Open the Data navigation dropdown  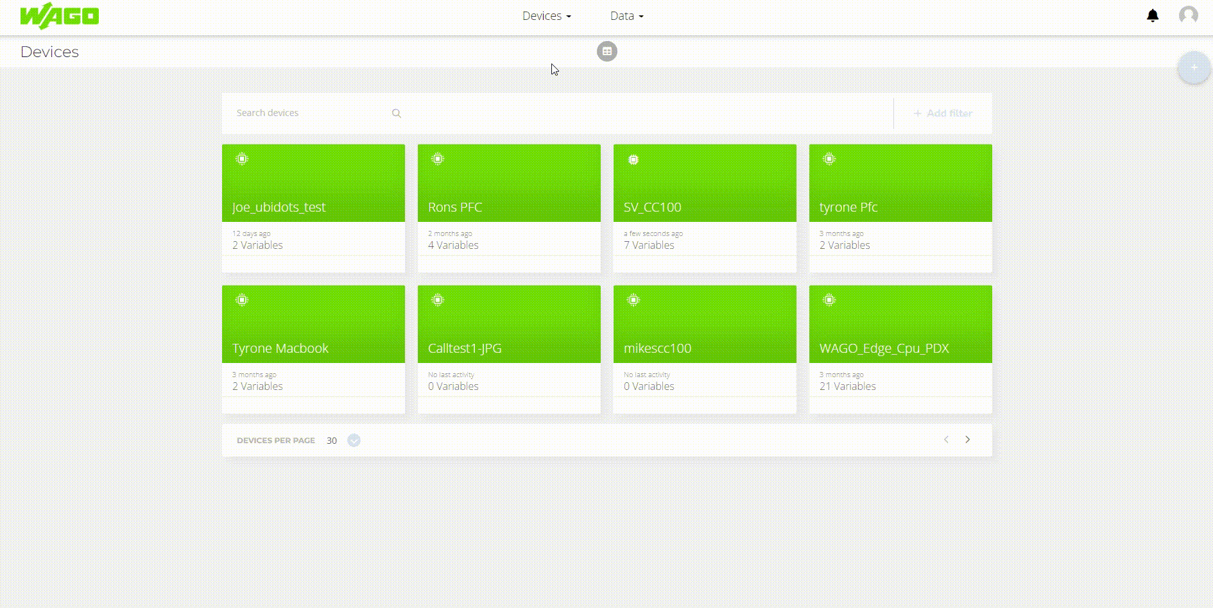tap(626, 15)
